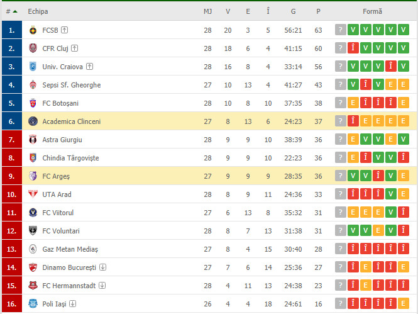Open the Gaz Metan Mediaș team link
This screenshot has width=418, height=314.
[70, 249]
